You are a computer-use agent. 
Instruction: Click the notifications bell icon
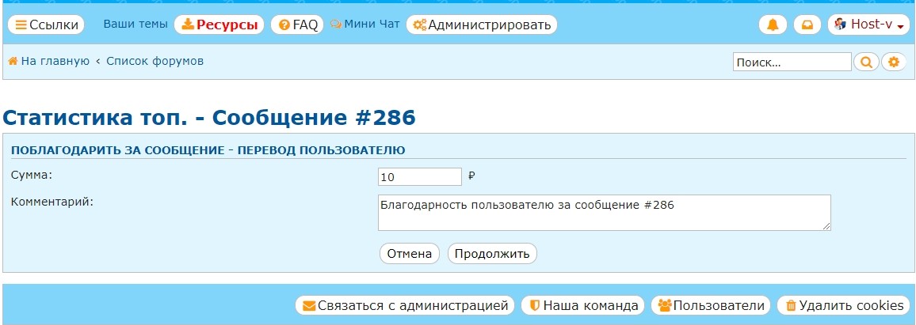point(773,25)
